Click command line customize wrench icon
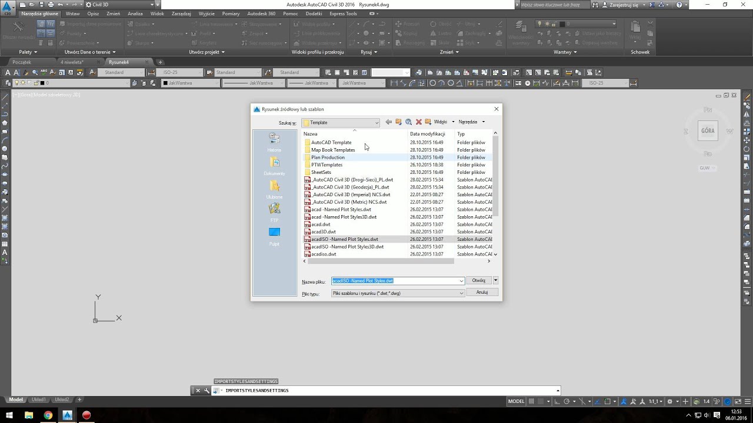Screen dimensions: 753x423 (206, 391)
